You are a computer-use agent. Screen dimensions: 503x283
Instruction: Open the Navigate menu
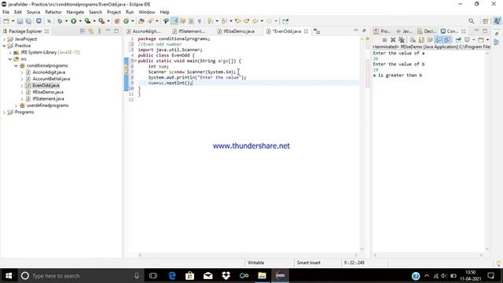pos(75,13)
